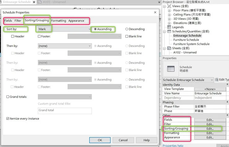Click the Schedule type thumbnail icon

(171, 69)
